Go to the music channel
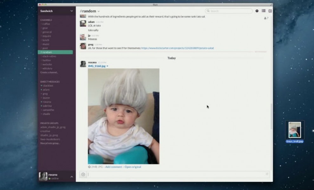 point(46,44)
